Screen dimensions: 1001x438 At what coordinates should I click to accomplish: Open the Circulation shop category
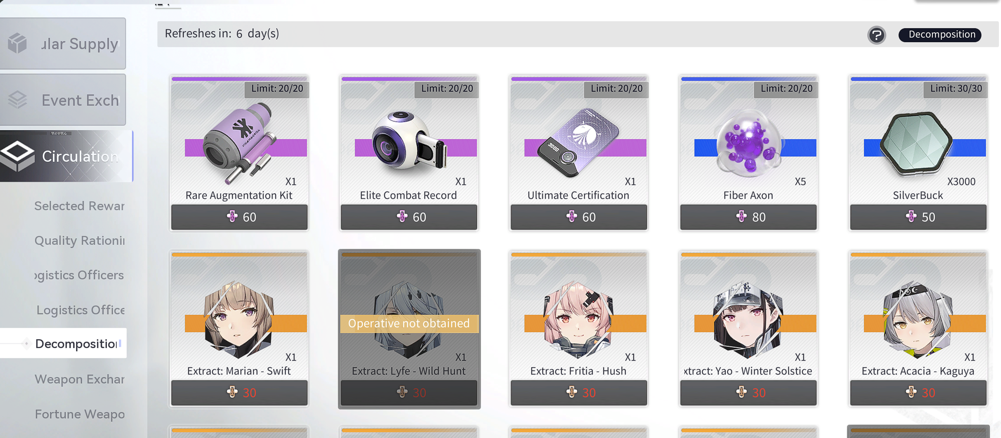click(x=66, y=156)
